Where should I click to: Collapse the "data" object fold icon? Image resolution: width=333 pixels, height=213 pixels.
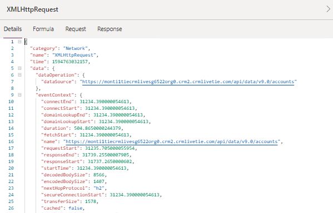[19, 68]
